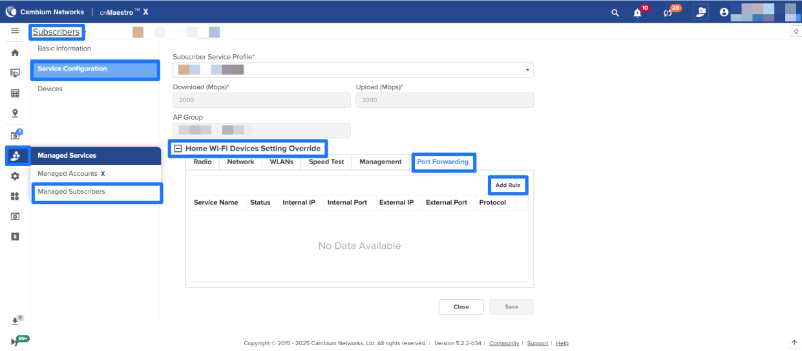Select the Speed Test tab
The image size is (802, 351).
coord(326,162)
